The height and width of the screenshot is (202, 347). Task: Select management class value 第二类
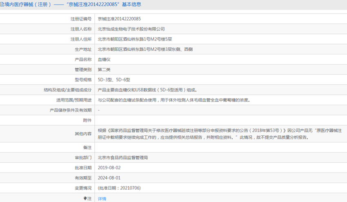pyautogui.click(x=104, y=70)
